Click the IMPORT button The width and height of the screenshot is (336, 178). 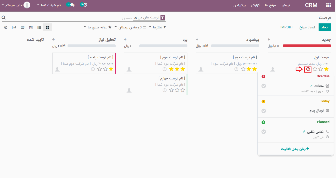click(x=287, y=27)
